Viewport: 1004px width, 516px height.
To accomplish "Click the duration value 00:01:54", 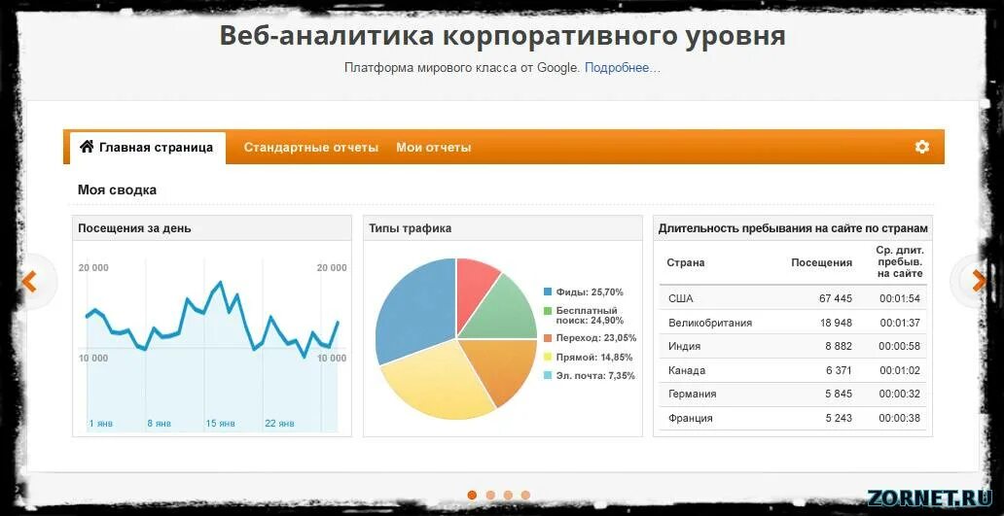I will (x=900, y=298).
